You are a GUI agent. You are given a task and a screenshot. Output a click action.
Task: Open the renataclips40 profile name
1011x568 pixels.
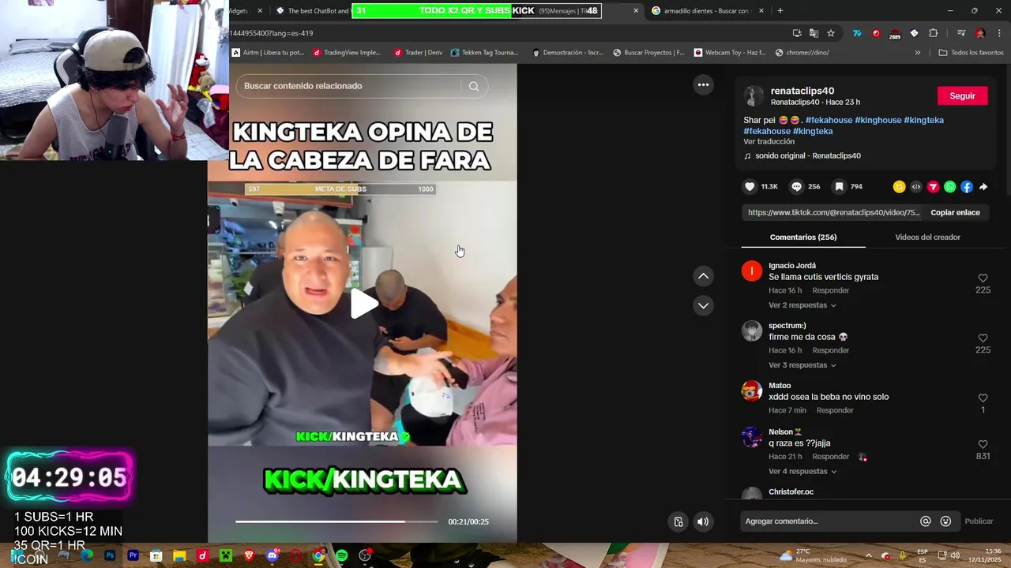point(802,91)
